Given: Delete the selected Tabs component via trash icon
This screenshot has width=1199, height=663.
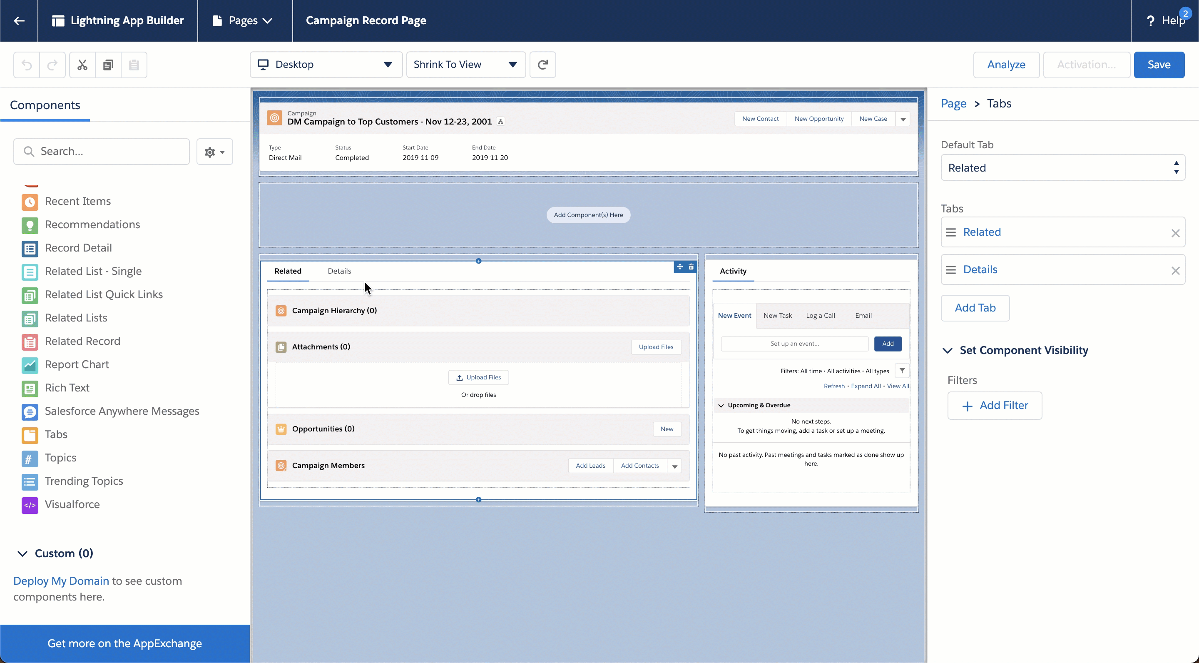Looking at the screenshot, I should pos(691,267).
